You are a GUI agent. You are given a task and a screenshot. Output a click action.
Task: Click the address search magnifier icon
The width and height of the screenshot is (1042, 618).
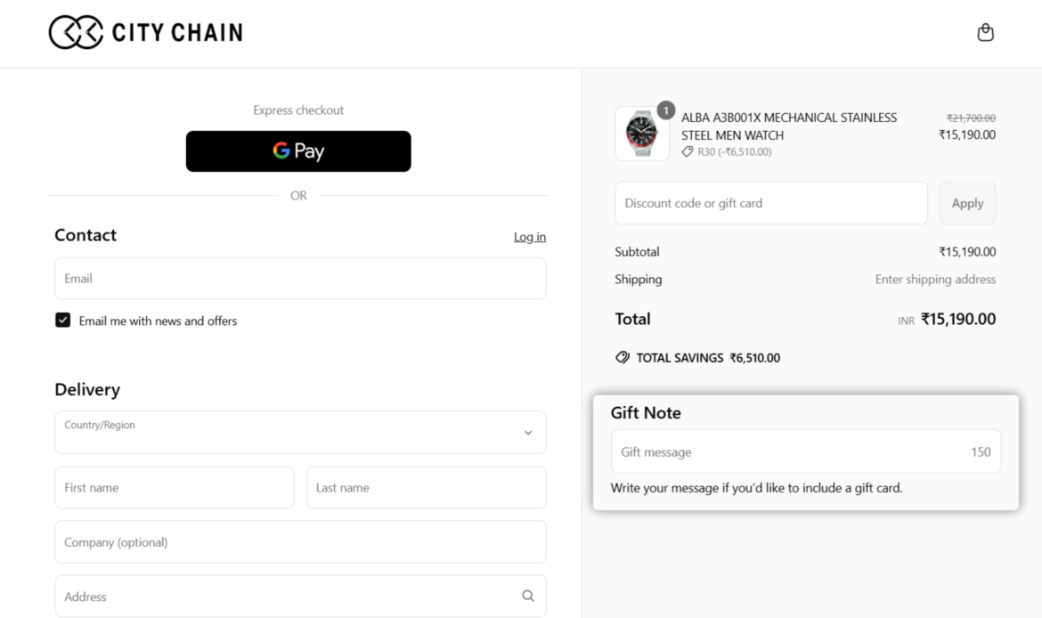pyautogui.click(x=527, y=596)
